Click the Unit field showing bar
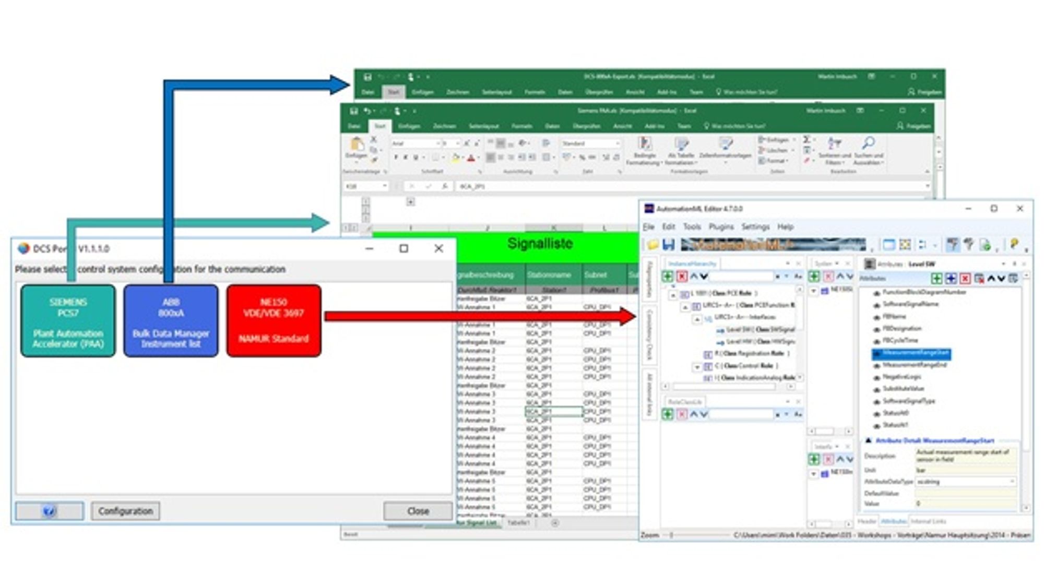The image size is (1044, 587). click(x=965, y=470)
